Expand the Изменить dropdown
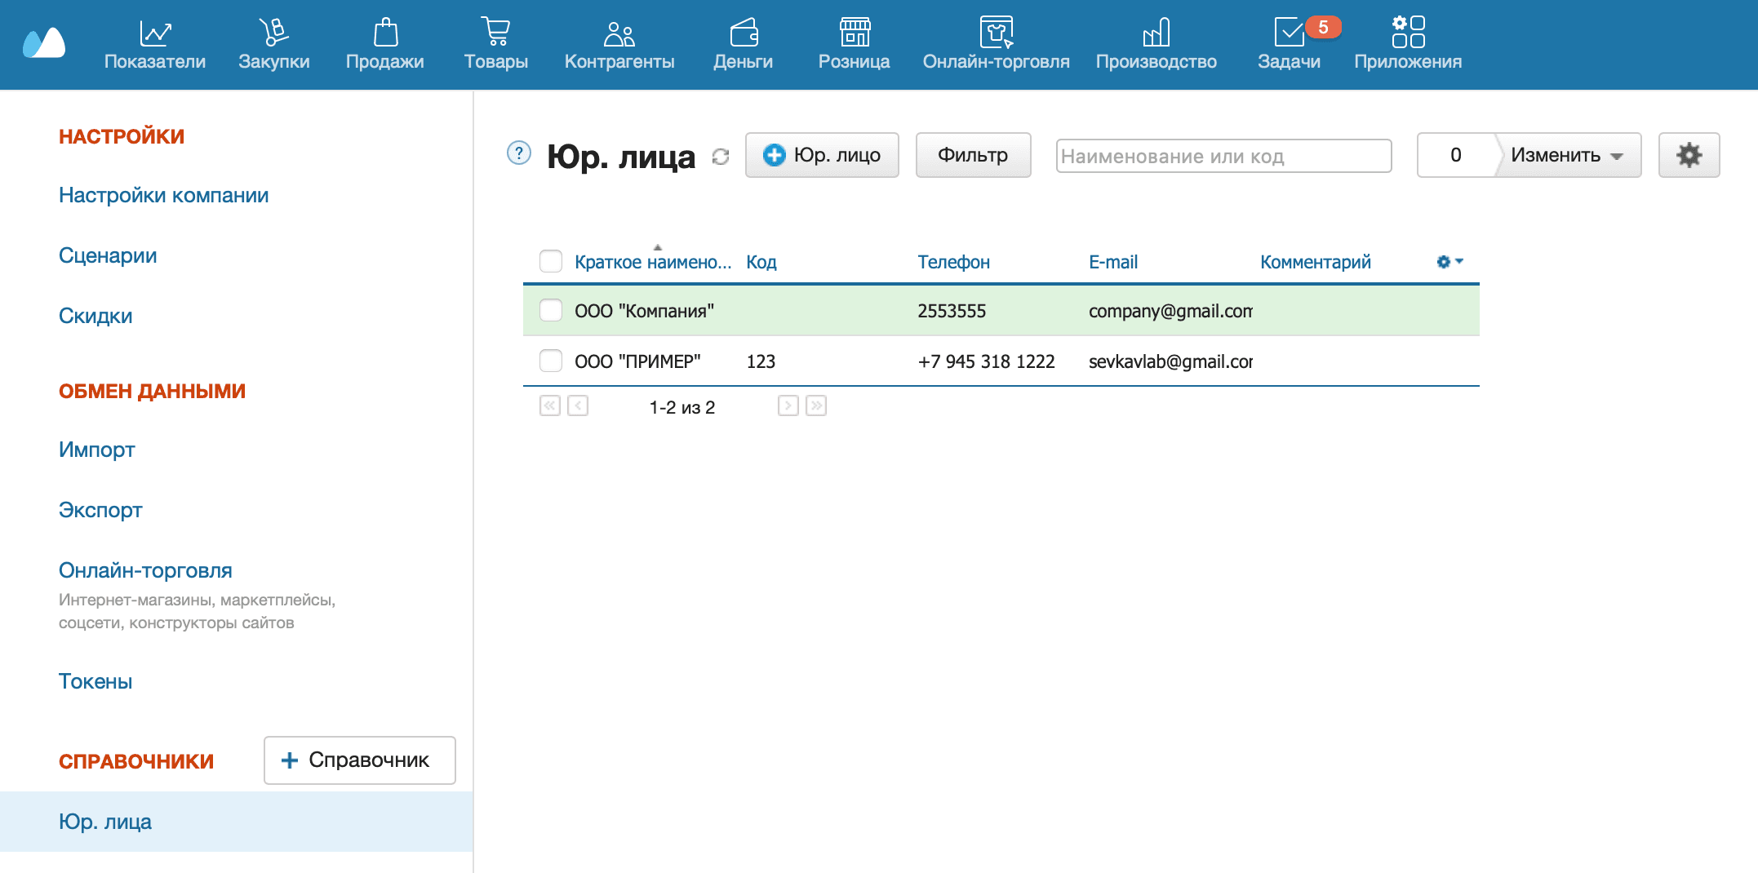This screenshot has width=1758, height=873. pos(1566,155)
